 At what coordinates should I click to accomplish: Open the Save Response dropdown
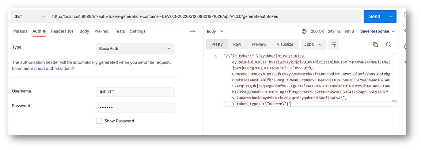(x=378, y=31)
